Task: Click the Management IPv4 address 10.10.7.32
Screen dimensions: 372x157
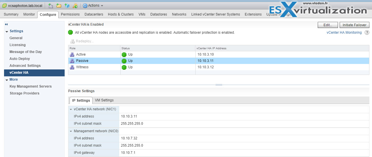Action: [x=129, y=138]
